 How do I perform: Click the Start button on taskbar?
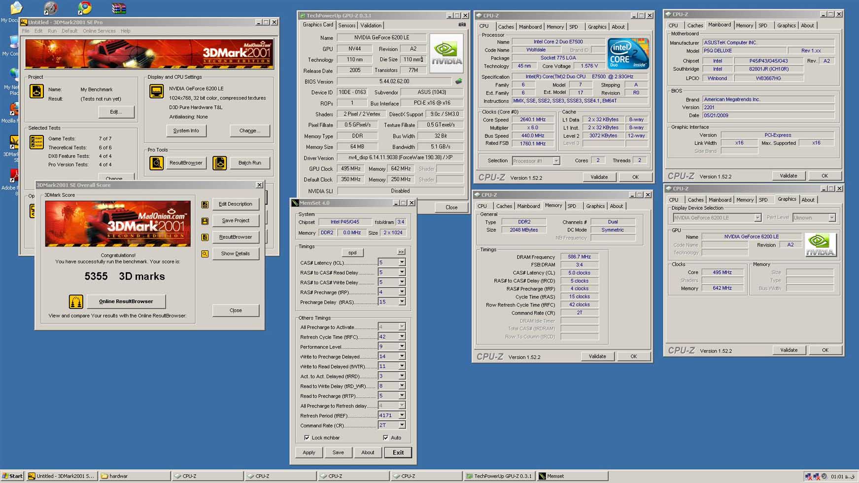(x=12, y=476)
